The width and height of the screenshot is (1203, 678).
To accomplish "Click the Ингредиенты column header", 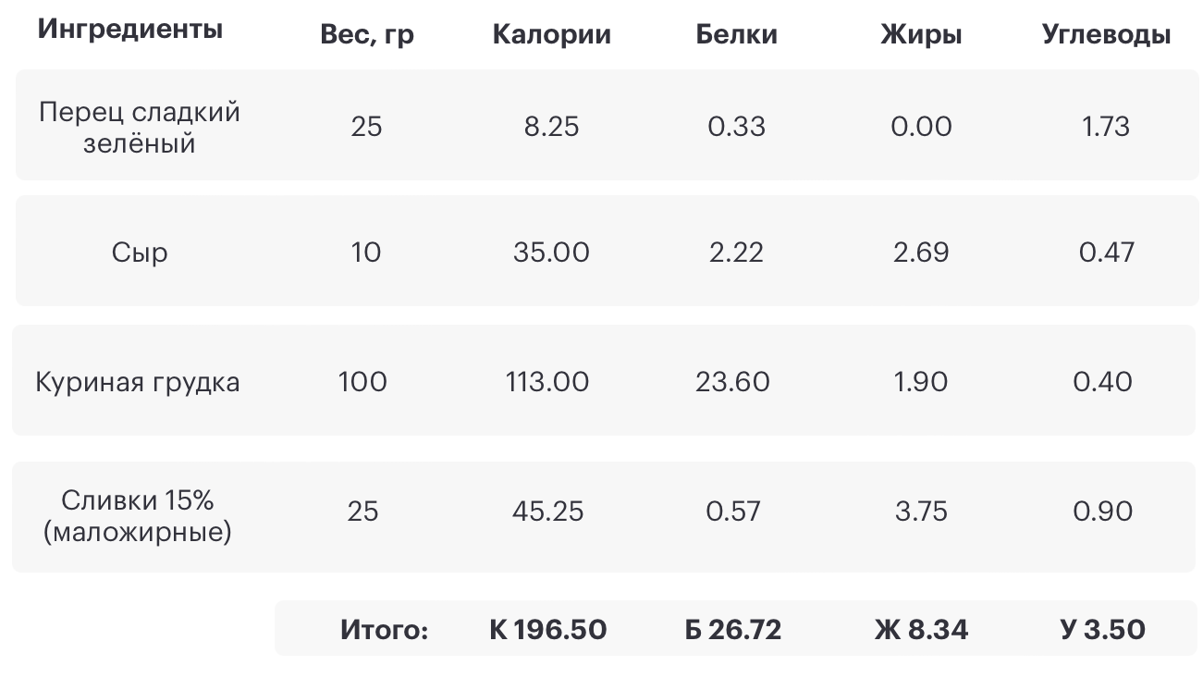I will coord(130,29).
